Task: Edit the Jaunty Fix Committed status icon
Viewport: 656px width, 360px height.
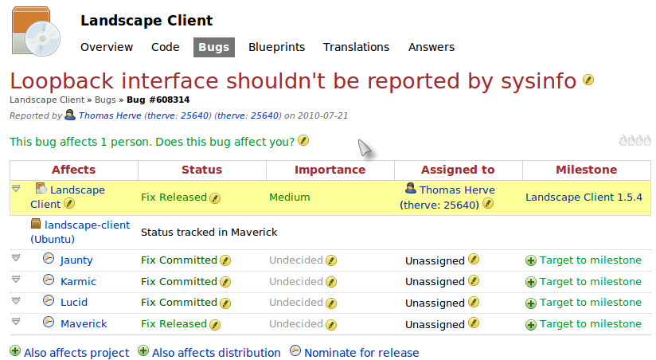Action: tap(225, 260)
